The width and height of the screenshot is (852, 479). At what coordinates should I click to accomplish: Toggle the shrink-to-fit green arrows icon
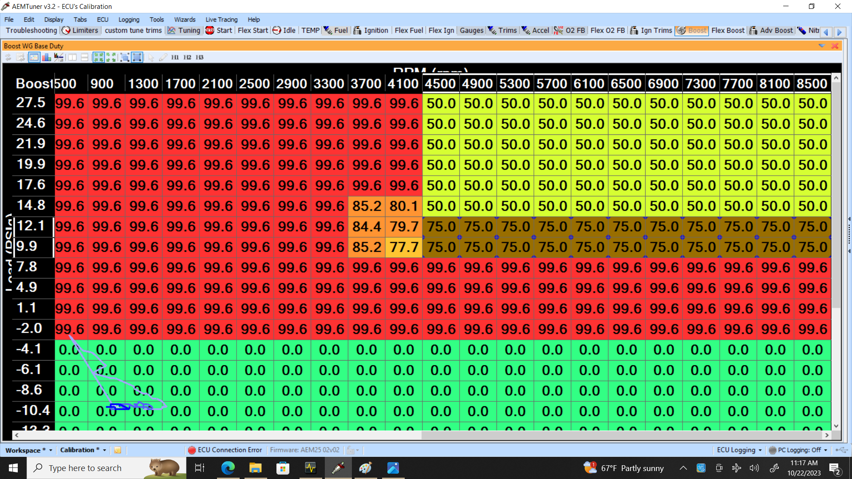pyautogui.click(x=99, y=57)
